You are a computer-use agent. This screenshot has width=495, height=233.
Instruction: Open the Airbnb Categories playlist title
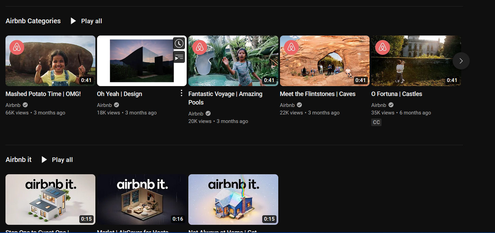point(33,21)
